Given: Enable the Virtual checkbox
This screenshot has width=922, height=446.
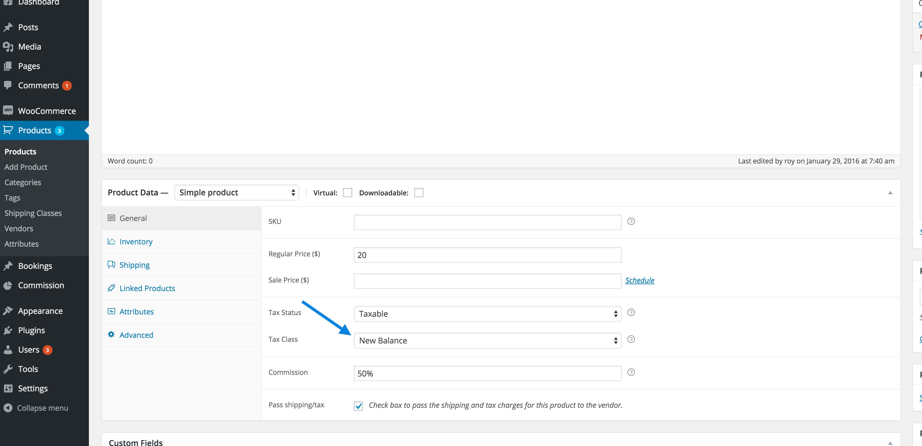Looking at the screenshot, I should 347,193.
